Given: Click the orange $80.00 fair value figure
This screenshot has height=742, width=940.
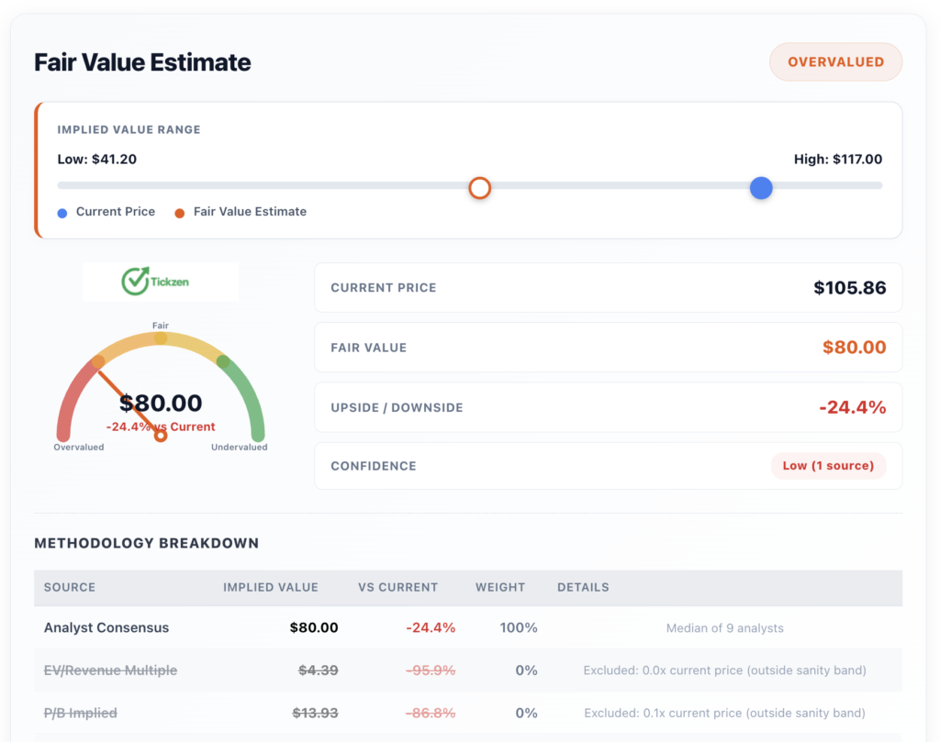Looking at the screenshot, I should coord(854,348).
